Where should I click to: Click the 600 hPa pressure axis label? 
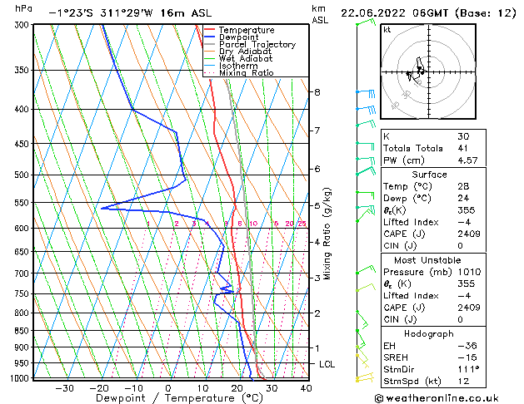pos(23,229)
